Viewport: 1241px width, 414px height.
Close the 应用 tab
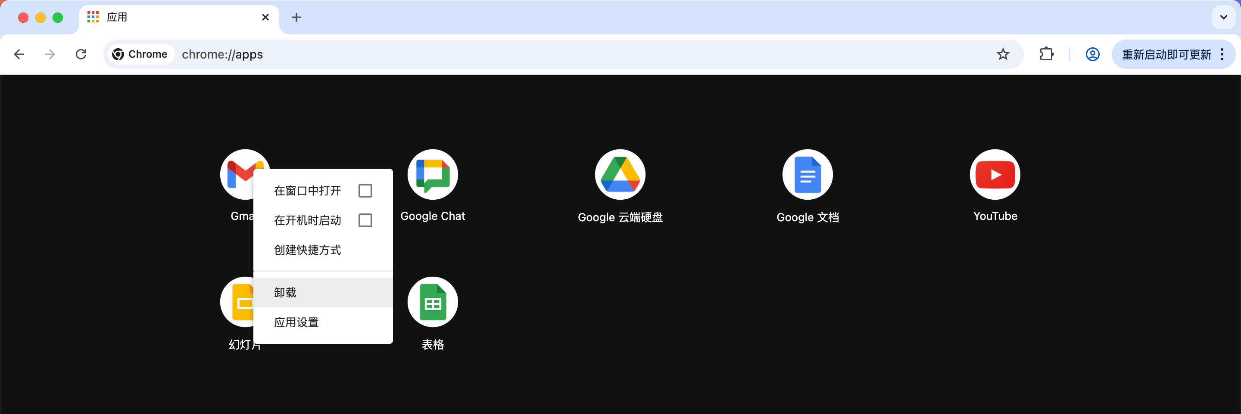point(265,17)
